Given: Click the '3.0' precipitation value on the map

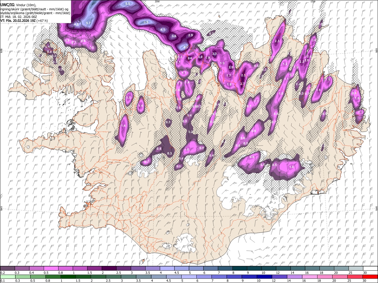Looking at the screenshot, I should 200,57.
